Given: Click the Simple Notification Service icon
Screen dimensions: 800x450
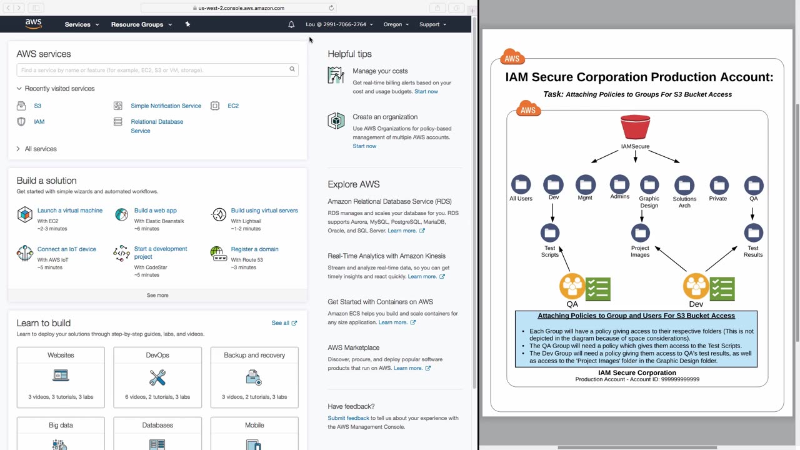Looking at the screenshot, I should point(118,106).
